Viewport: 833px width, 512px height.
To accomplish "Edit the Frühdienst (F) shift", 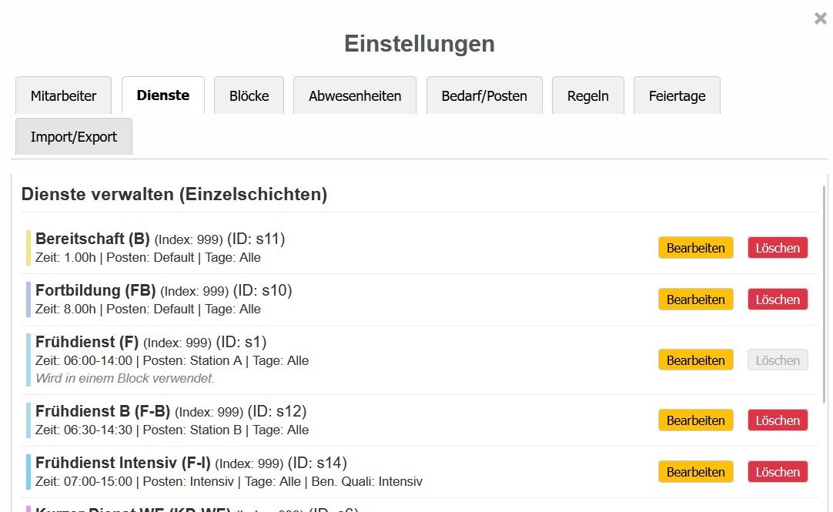I will (695, 360).
